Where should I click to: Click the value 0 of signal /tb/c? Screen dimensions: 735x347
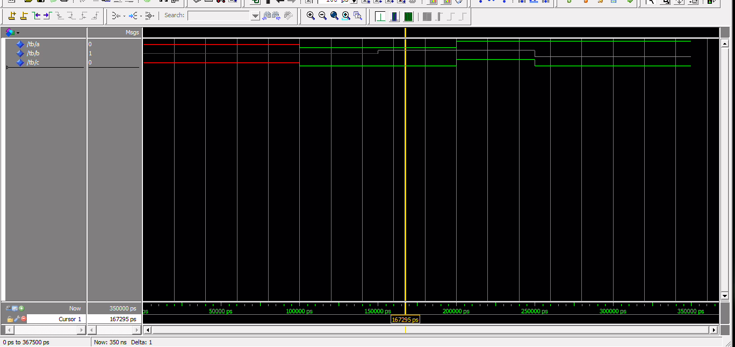pos(90,62)
